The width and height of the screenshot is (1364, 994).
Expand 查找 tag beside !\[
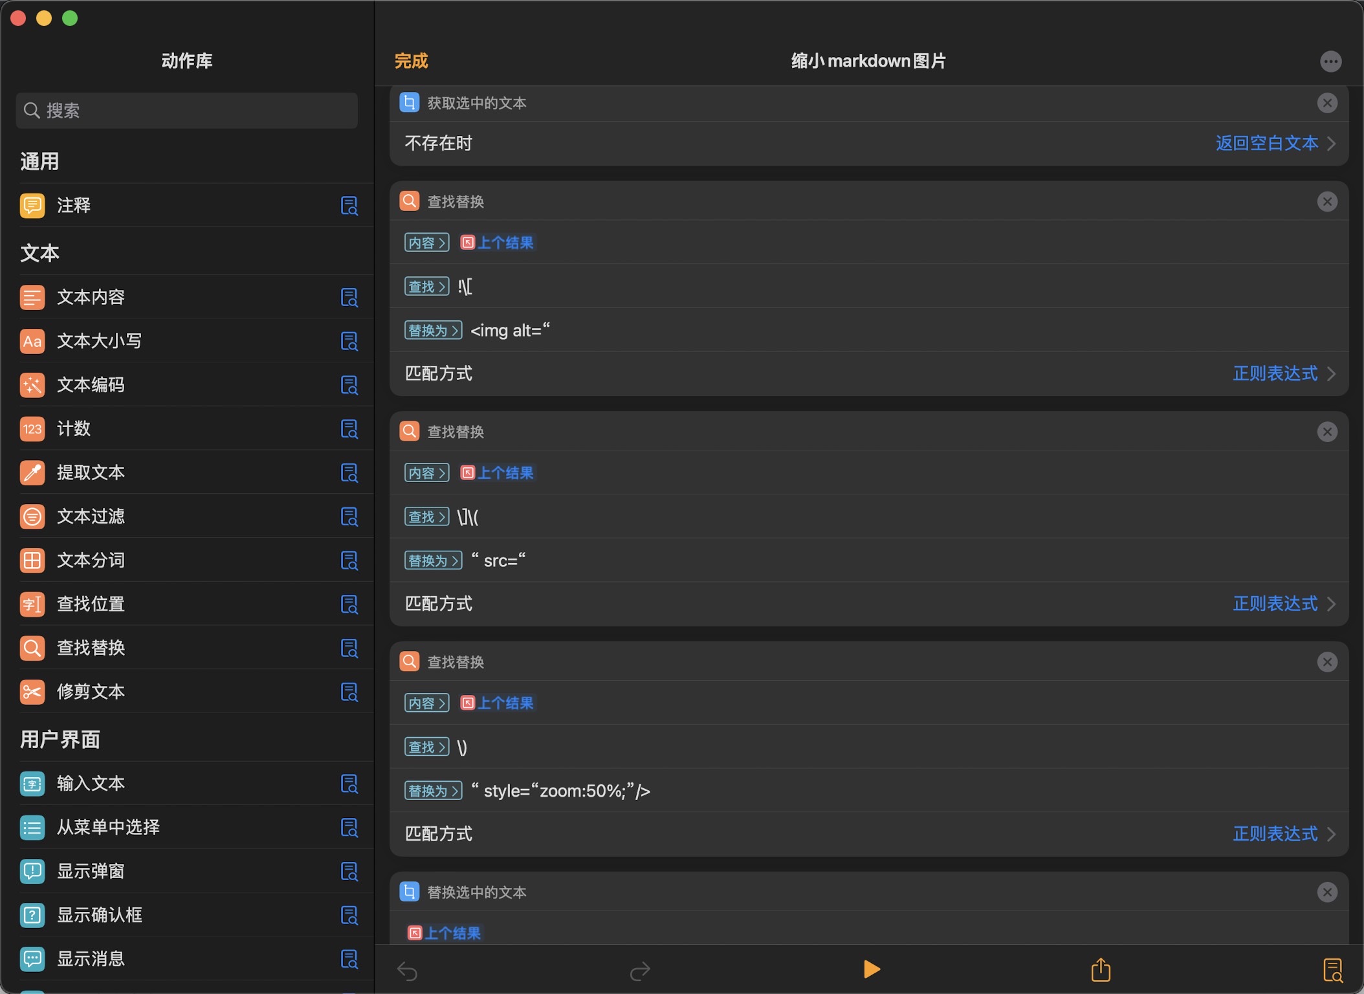coord(427,287)
